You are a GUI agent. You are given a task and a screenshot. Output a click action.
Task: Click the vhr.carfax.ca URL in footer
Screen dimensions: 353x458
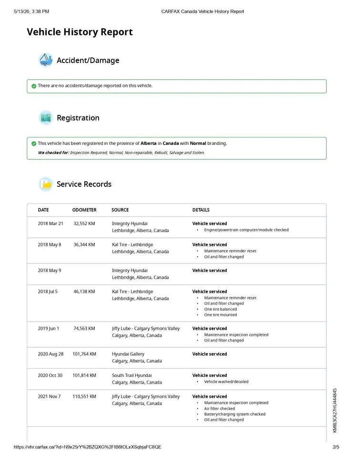pyautogui.click(x=88, y=447)
